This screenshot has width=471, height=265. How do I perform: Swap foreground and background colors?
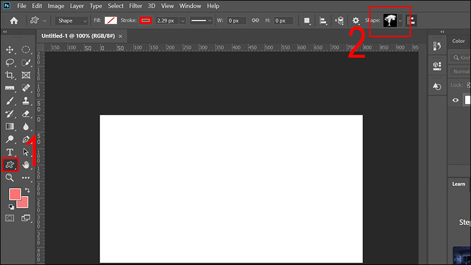pyautogui.click(x=27, y=190)
